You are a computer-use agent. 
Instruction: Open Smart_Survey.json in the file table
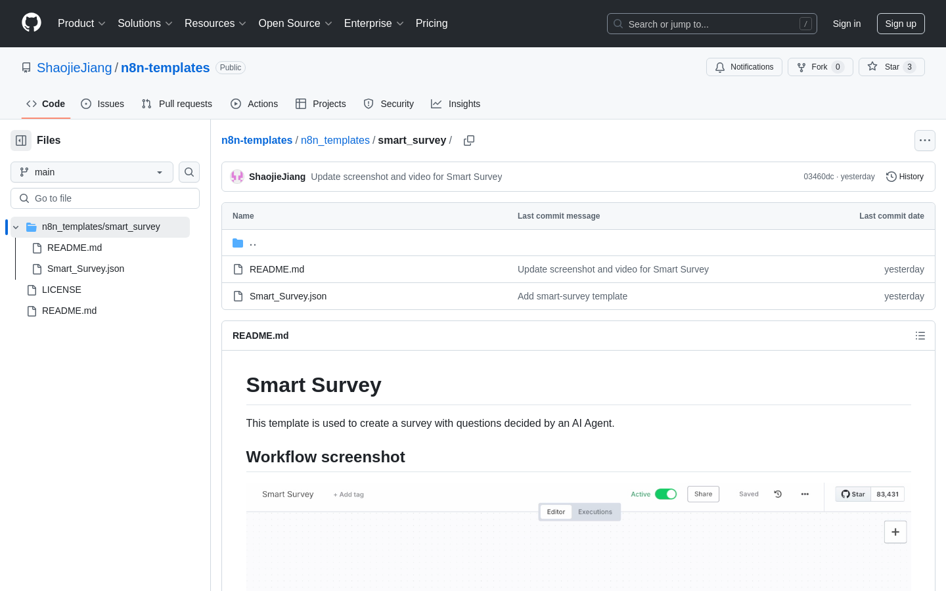(x=288, y=296)
